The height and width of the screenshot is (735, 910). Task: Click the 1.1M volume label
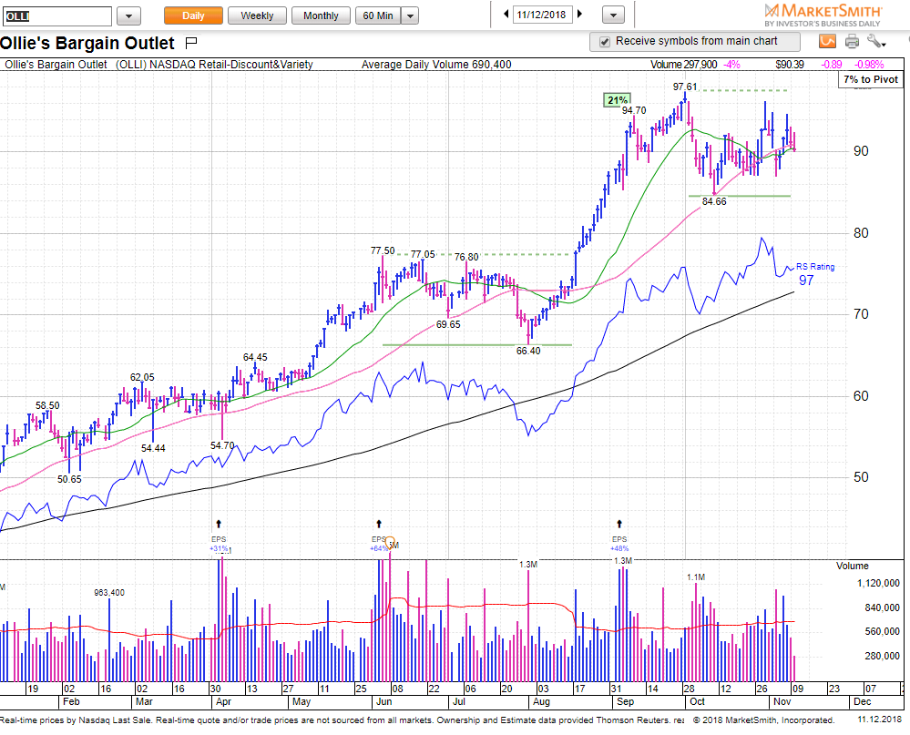[696, 577]
